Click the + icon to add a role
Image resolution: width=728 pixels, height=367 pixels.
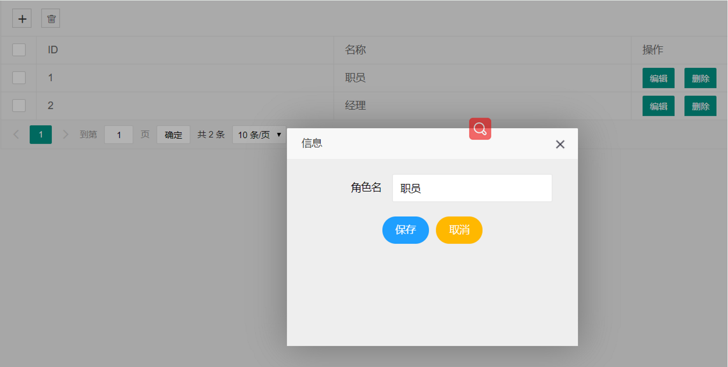[21, 19]
